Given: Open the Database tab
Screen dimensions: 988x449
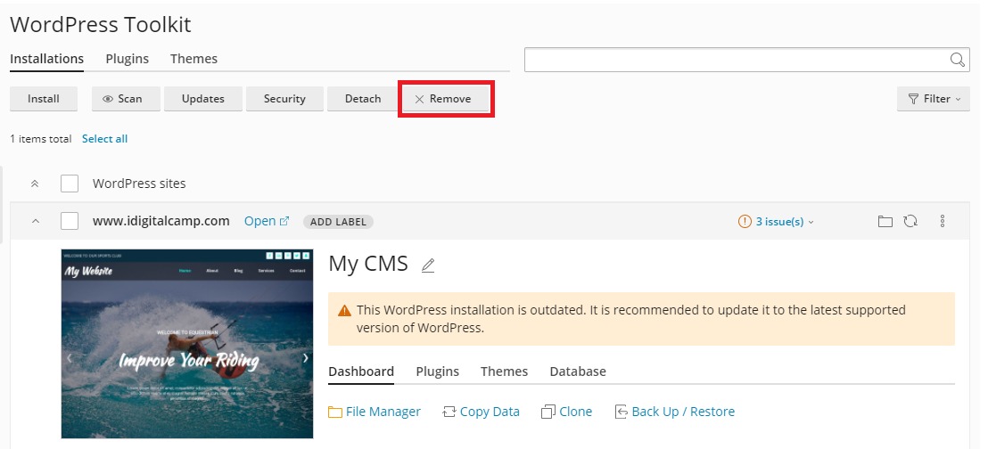Looking at the screenshot, I should point(577,371).
